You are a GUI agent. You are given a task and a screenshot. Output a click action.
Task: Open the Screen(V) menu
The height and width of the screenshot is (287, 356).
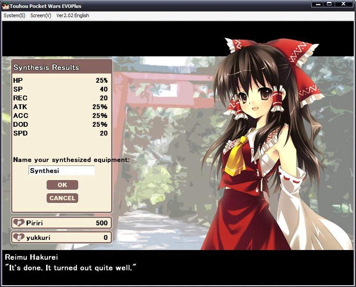tap(41, 15)
